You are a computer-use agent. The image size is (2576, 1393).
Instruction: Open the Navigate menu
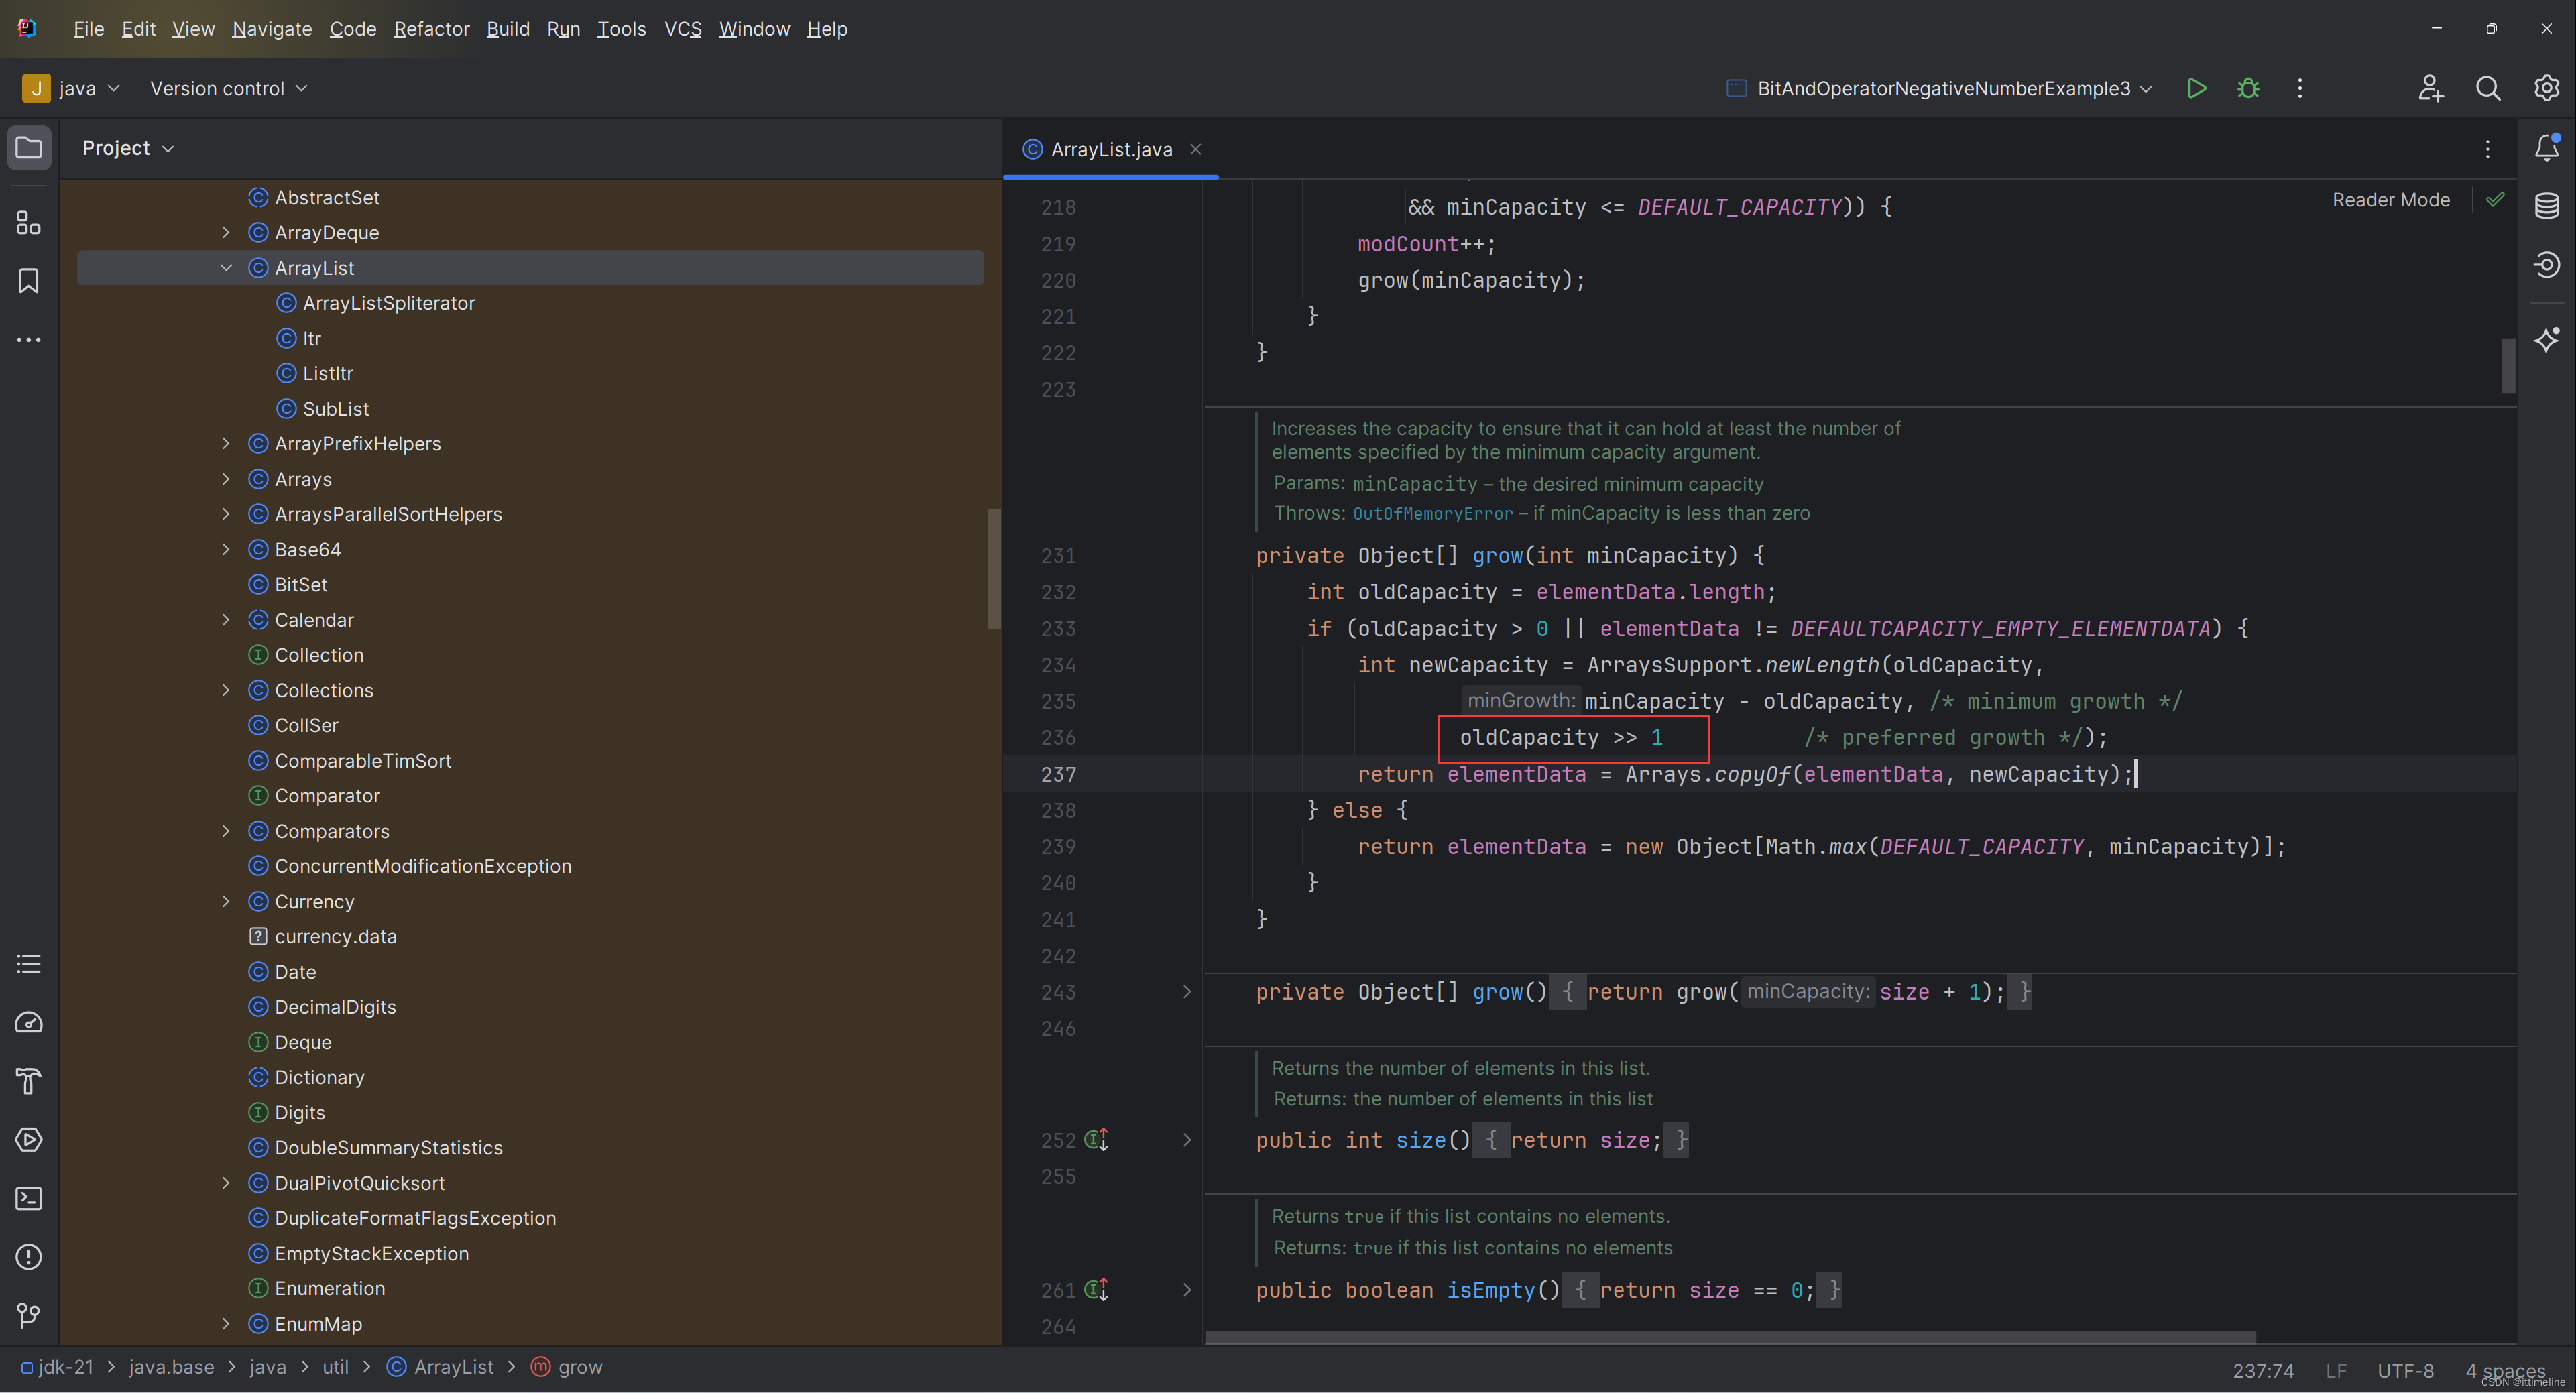(272, 29)
